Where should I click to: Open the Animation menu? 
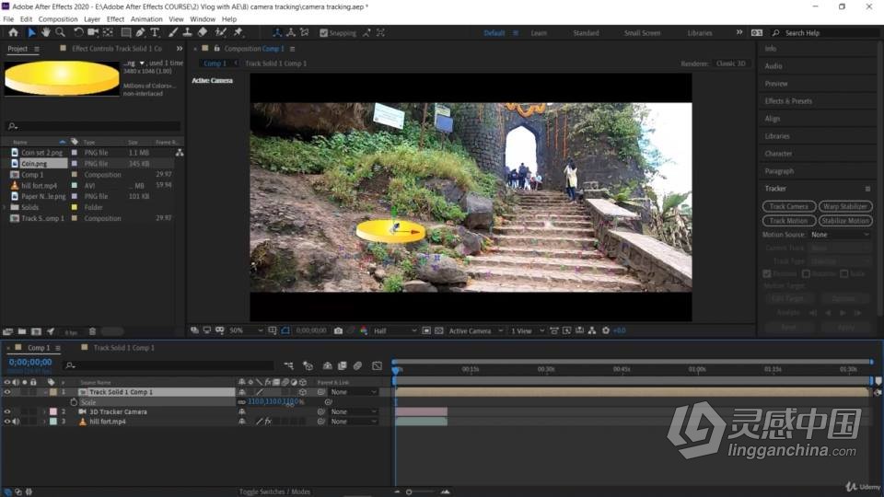tap(146, 19)
